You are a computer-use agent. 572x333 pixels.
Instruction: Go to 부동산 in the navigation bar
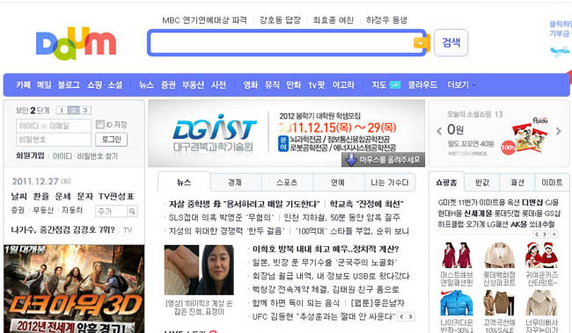[x=193, y=85]
